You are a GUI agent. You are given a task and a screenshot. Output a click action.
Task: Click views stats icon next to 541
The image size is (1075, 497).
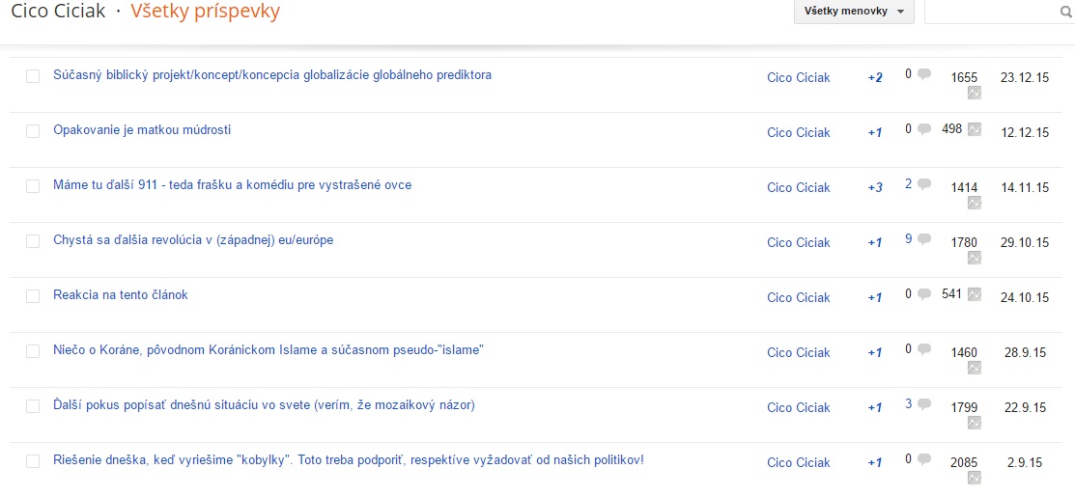pyautogui.click(x=975, y=294)
